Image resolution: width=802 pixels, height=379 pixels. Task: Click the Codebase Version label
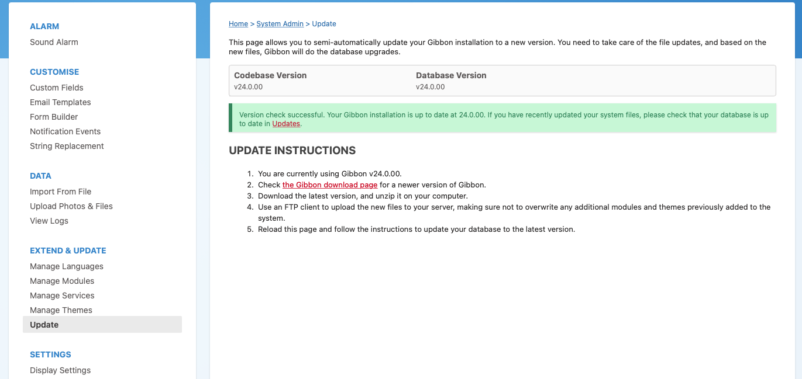(x=270, y=75)
